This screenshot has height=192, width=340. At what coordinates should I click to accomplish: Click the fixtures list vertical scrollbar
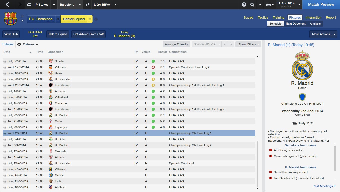258,164
